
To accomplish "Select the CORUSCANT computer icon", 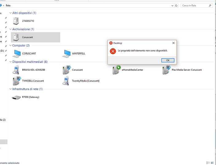I will (x=17, y=54).
